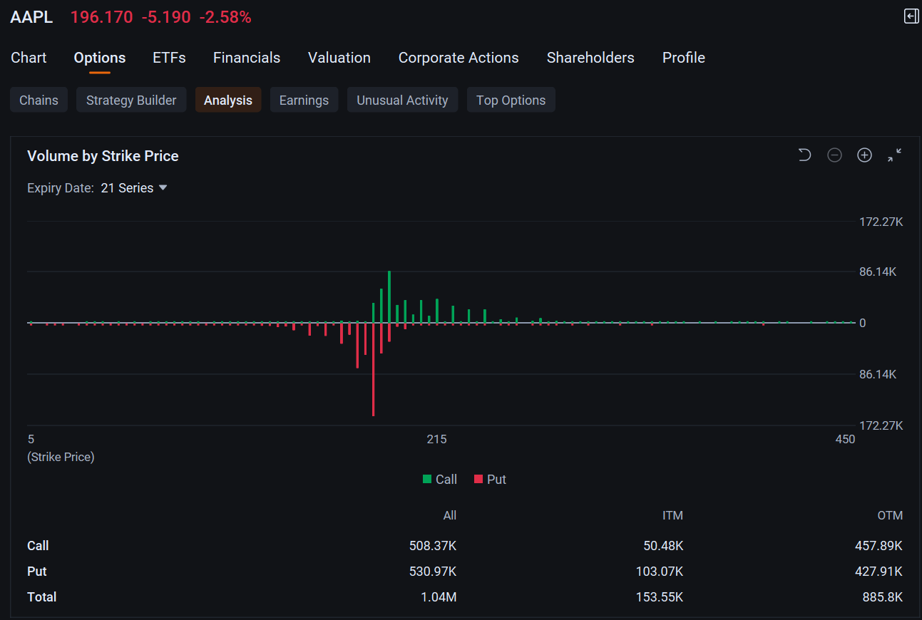The image size is (922, 620).
Task: Click the Call All value 508.37K
Action: tap(432, 546)
